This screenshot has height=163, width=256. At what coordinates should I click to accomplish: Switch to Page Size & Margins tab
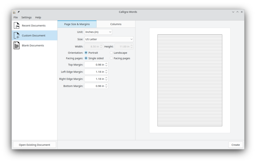[77, 24]
